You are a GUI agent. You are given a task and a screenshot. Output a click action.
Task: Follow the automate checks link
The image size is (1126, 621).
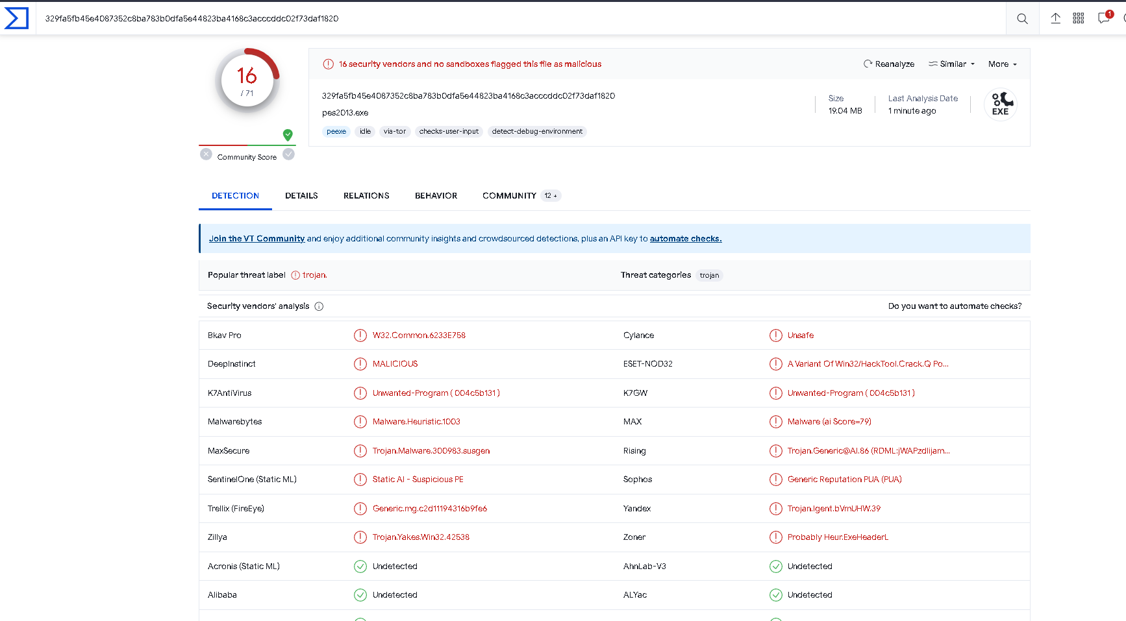click(686, 239)
